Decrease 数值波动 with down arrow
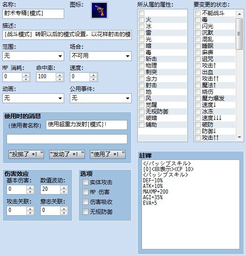246x256 pixels. point(64,192)
